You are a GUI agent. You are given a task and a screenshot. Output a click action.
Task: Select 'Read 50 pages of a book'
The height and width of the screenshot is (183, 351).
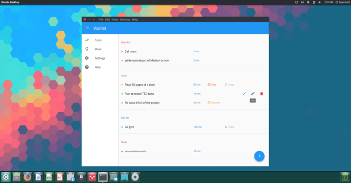click(x=140, y=85)
